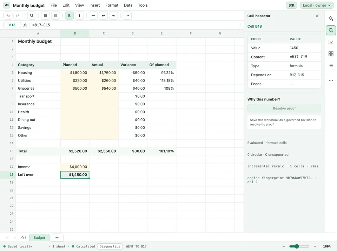Go to next sheet with right chevron
This screenshot has width=337, height=251.
pyautogui.click(x=15, y=237)
